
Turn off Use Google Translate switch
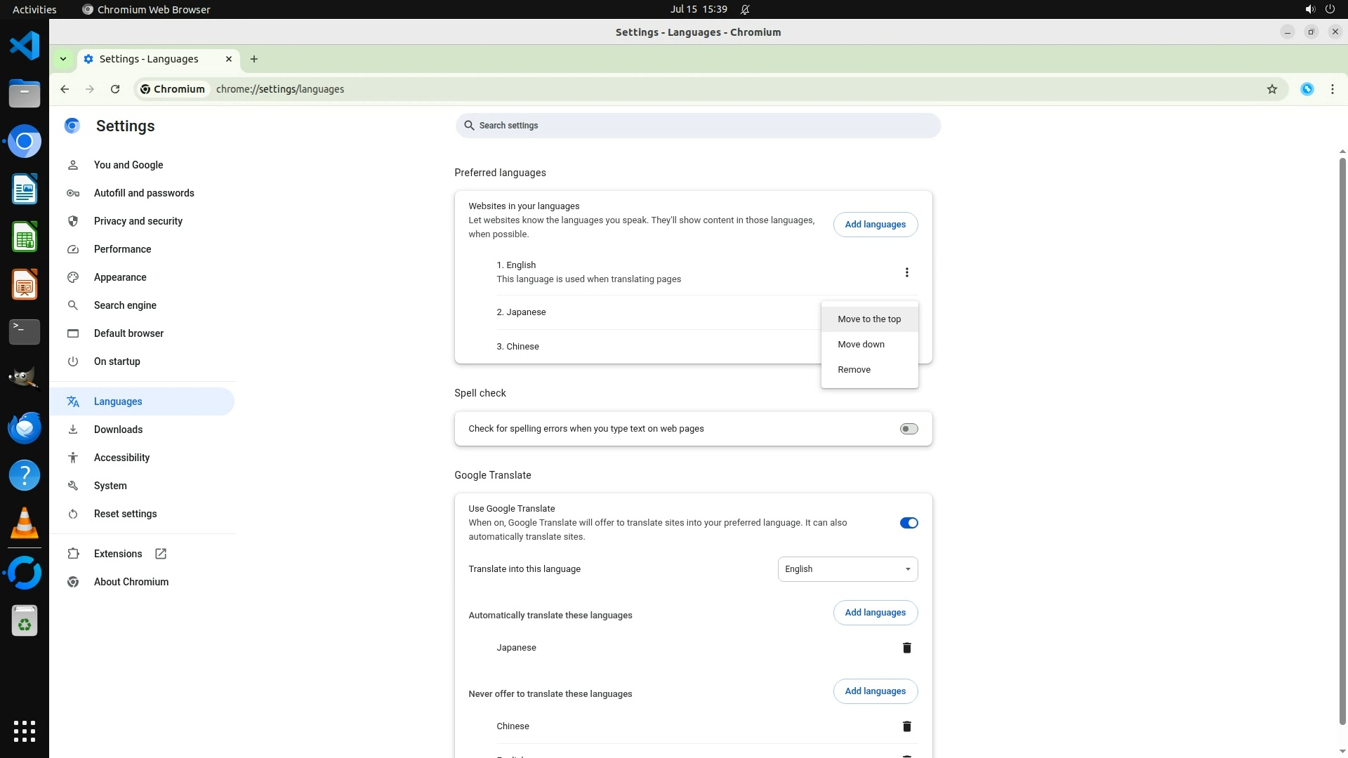908,523
